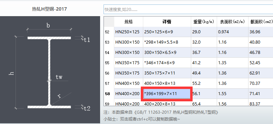Viewport: 273px width, 124px height.
Task: Click weight value 49.4
Action: tap(204, 73)
